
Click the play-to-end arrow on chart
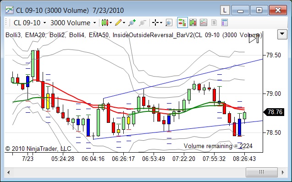click(x=253, y=39)
